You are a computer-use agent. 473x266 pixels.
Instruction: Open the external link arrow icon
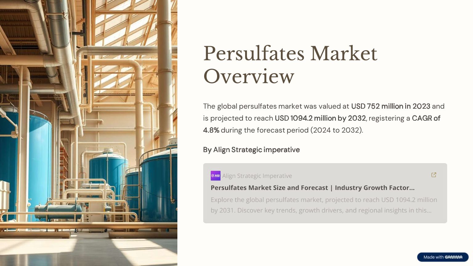[434, 175]
